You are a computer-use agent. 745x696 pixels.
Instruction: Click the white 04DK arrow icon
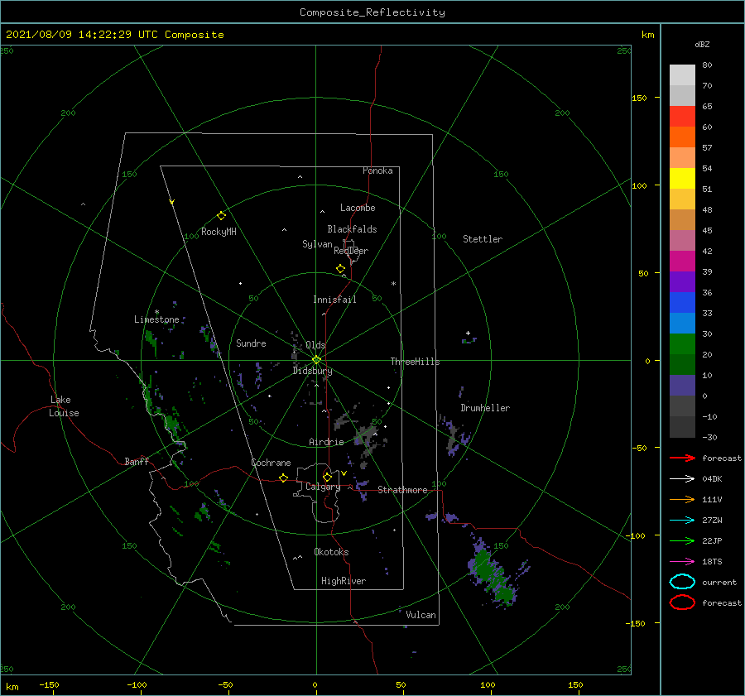pos(682,479)
